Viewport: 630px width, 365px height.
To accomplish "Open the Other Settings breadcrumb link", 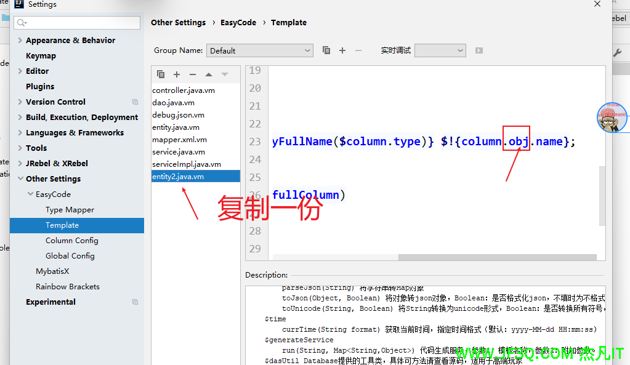I will [178, 22].
